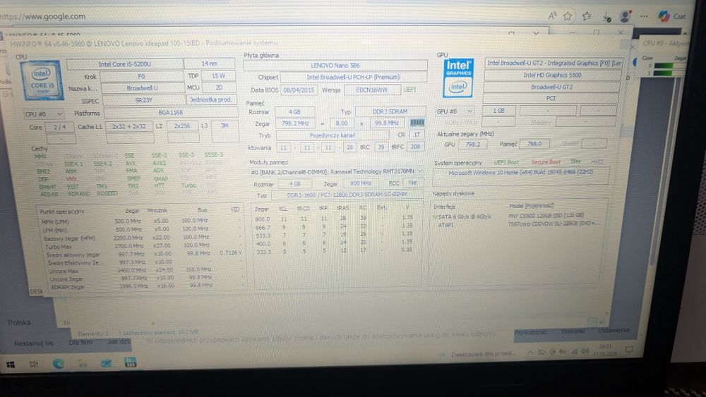
Task: Click the Pojedynczy kanał mode field
Action: click(333, 135)
